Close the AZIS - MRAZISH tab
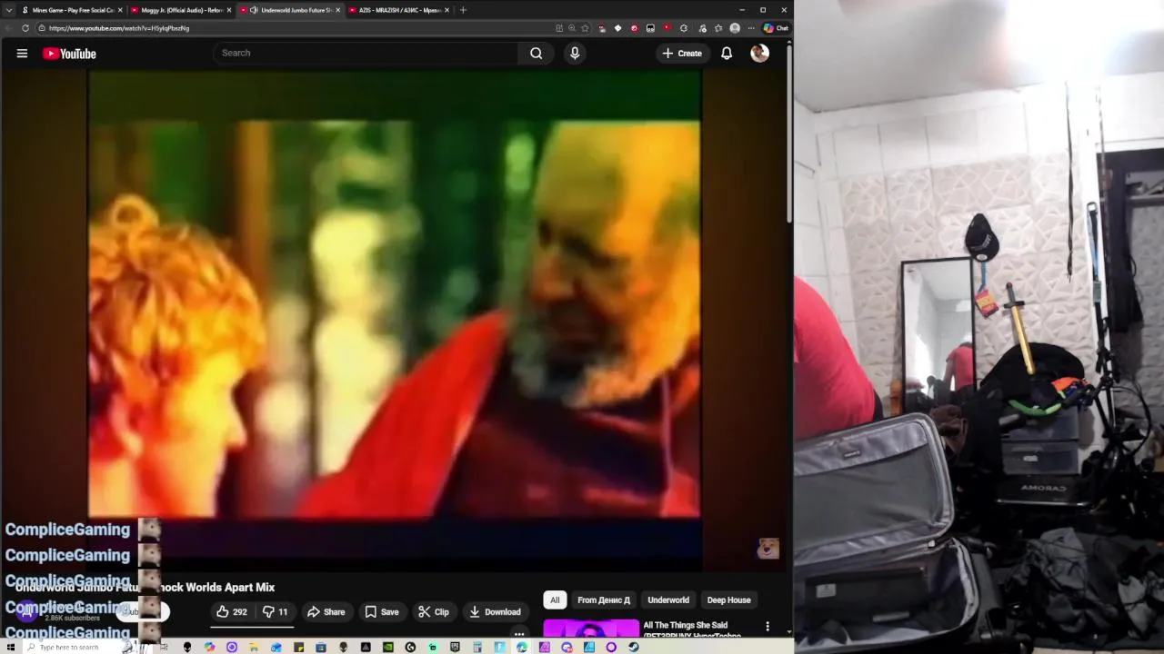Screen dimensions: 1164x654 click(447, 10)
